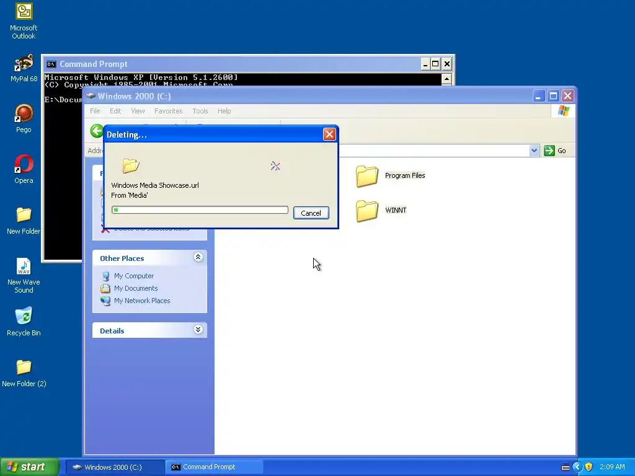This screenshot has height=476, width=635.
Task: Click the Start button
Action: tap(29, 467)
